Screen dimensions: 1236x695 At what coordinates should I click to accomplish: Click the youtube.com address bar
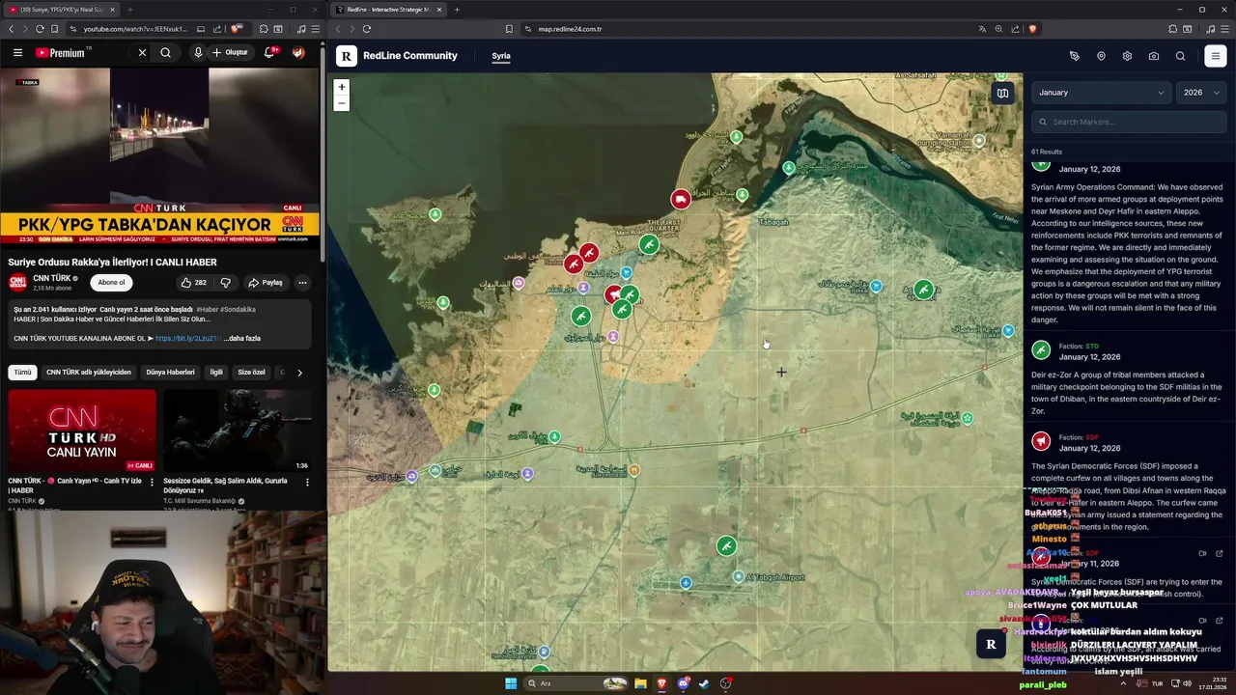(x=135, y=29)
